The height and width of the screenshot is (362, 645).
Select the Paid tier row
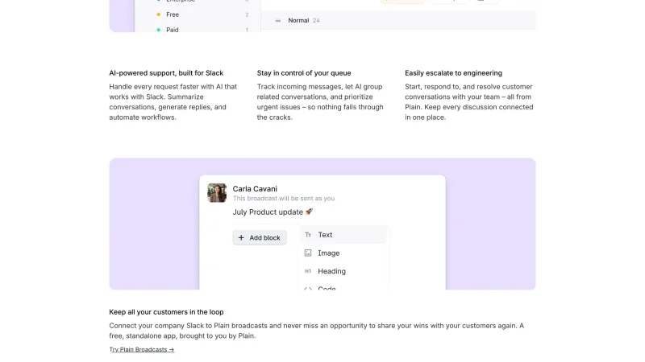click(x=203, y=30)
